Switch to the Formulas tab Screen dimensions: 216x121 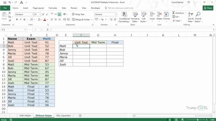[53, 8]
